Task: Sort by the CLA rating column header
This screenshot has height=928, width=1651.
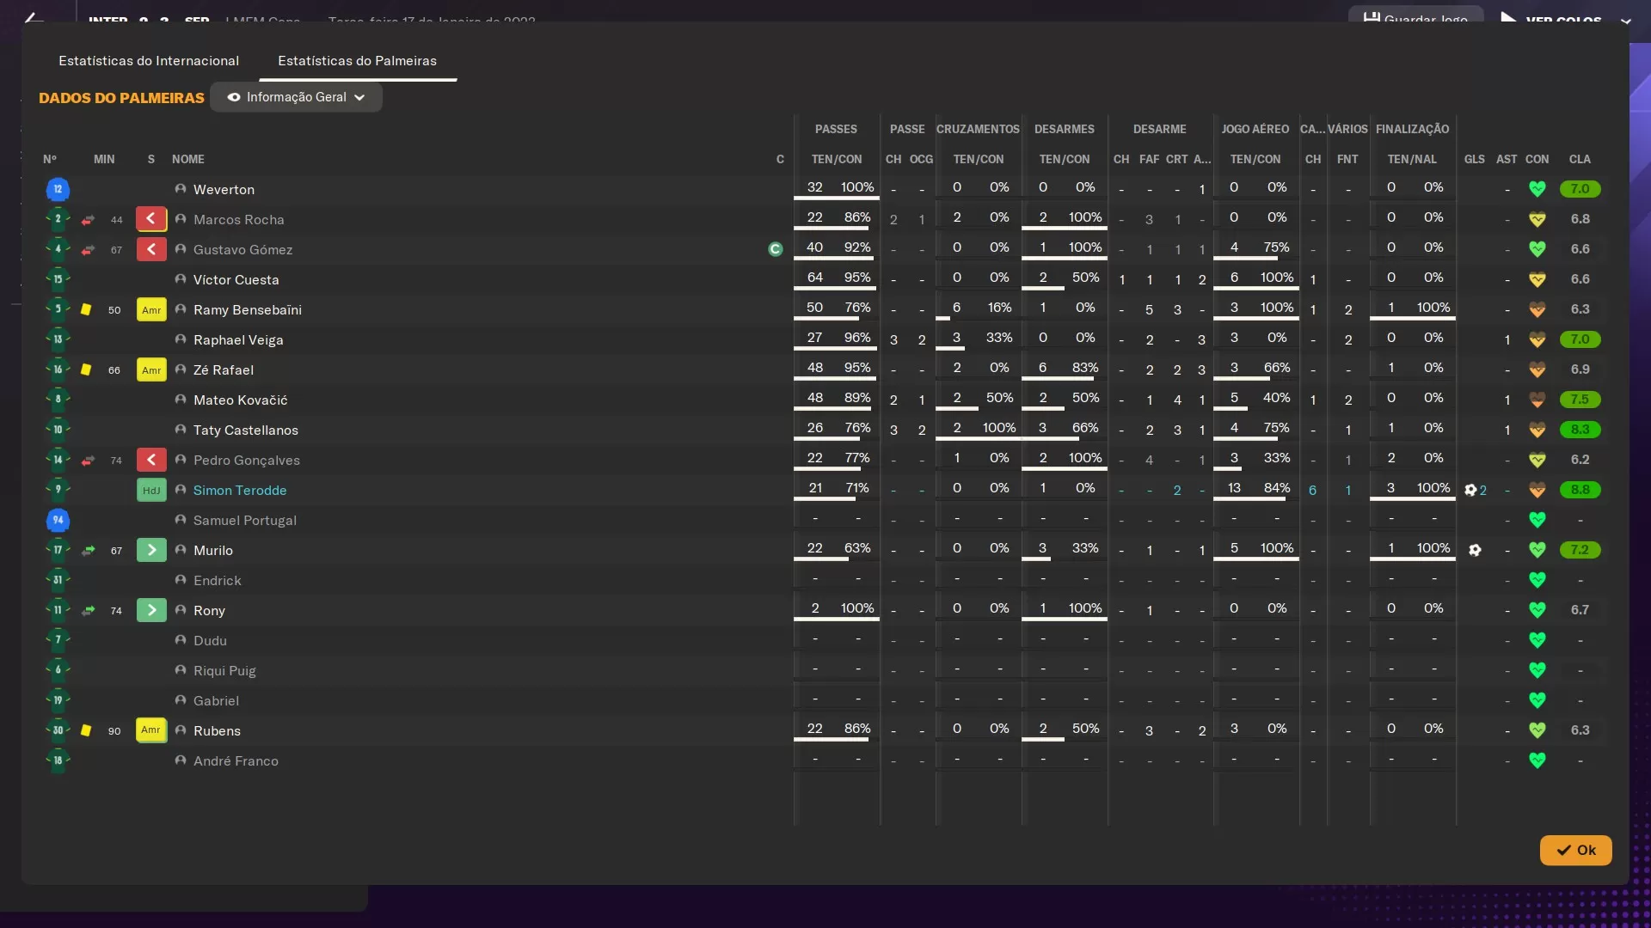Action: [x=1580, y=159]
